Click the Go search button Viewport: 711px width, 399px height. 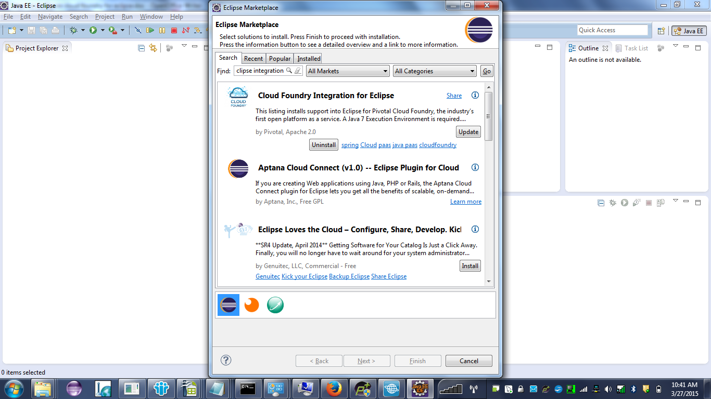click(486, 71)
